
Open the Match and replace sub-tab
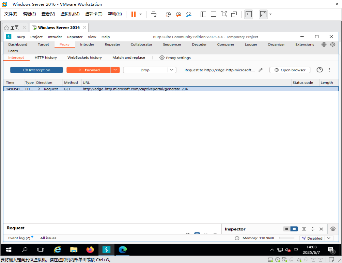[x=129, y=58]
